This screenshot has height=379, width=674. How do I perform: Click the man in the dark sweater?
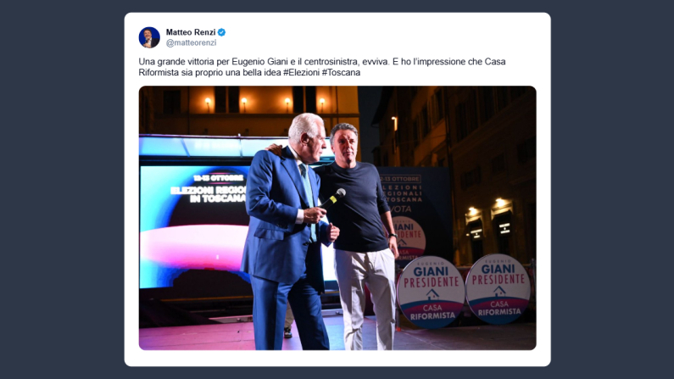pos(360,237)
